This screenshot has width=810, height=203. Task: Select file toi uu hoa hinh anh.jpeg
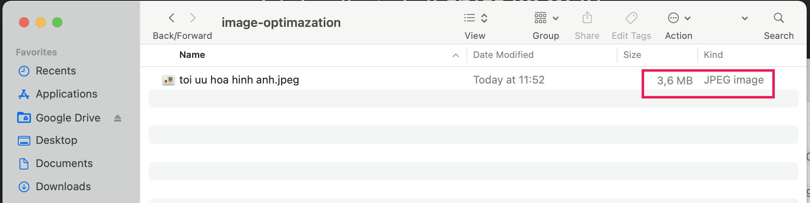(x=239, y=80)
